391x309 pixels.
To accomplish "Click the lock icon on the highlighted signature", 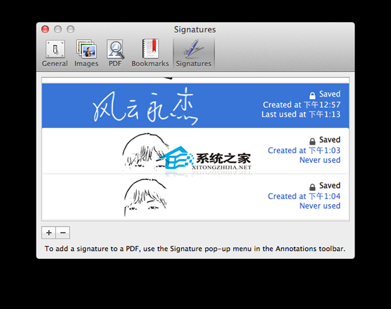I will click(313, 95).
